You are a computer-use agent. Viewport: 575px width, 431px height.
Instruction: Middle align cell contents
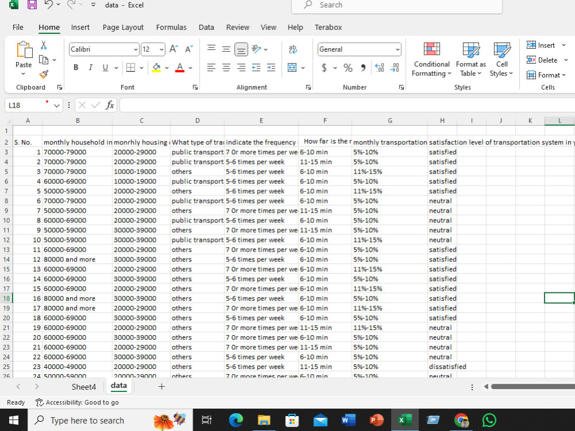(226, 49)
